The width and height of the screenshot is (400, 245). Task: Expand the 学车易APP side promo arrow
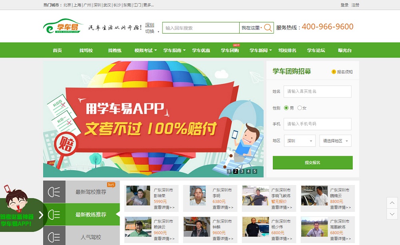41,215
